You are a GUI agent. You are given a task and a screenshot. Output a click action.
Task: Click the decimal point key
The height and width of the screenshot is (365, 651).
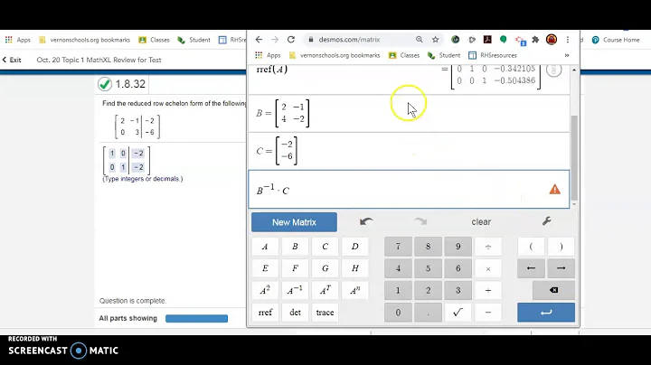(x=428, y=313)
